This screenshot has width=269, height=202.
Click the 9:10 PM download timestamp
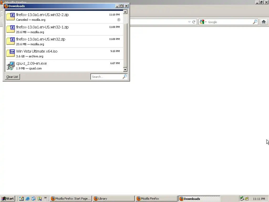[x=115, y=51]
